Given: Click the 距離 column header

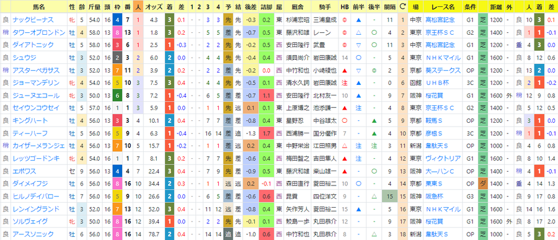Looking at the screenshot, I should (x=497, y=7).
